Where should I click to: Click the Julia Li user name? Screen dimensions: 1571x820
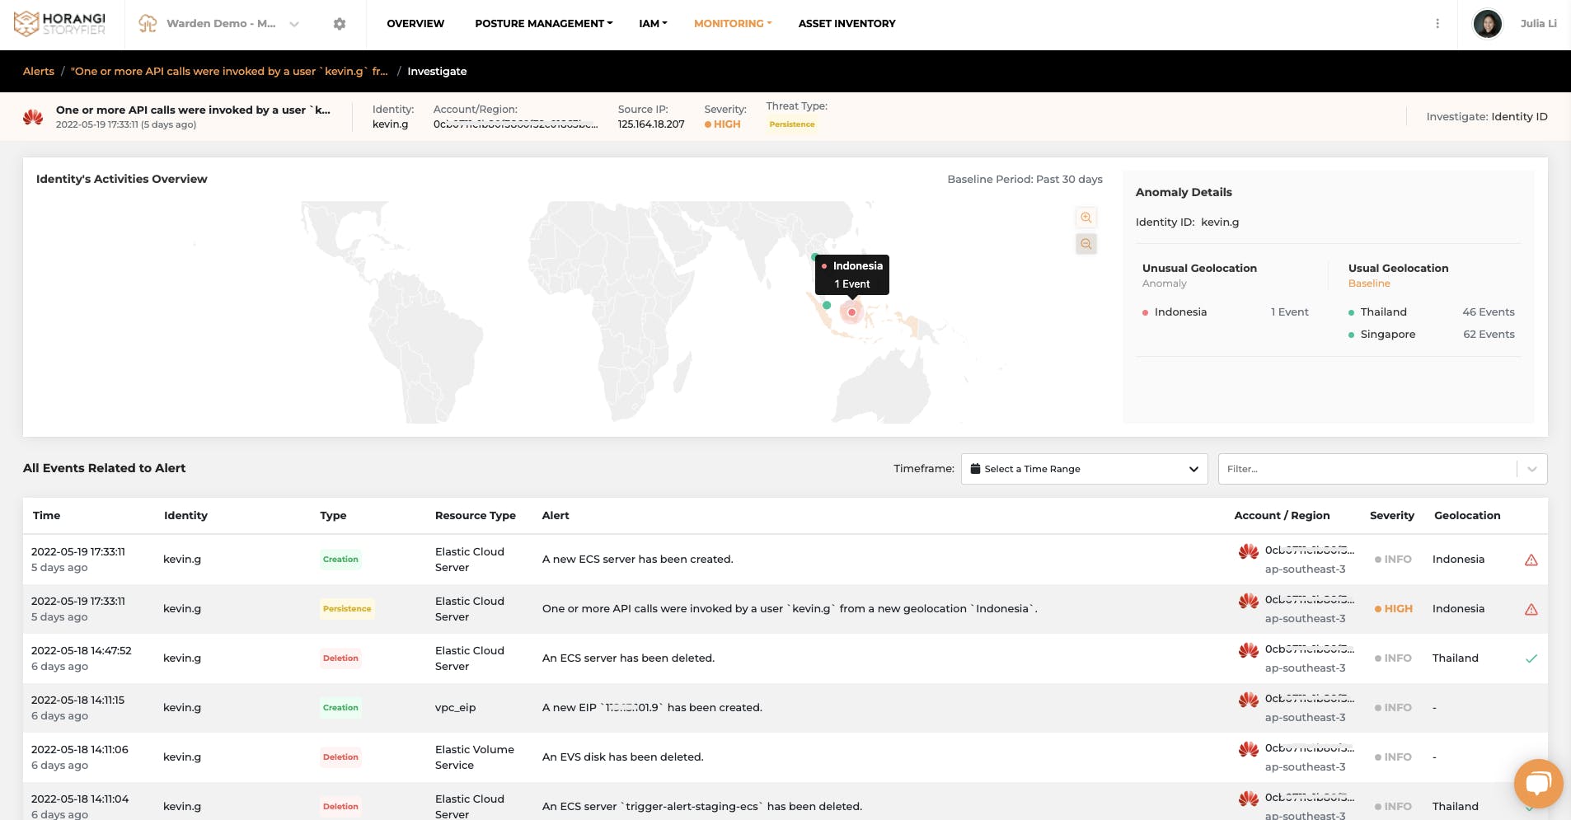click(1538, 24)
